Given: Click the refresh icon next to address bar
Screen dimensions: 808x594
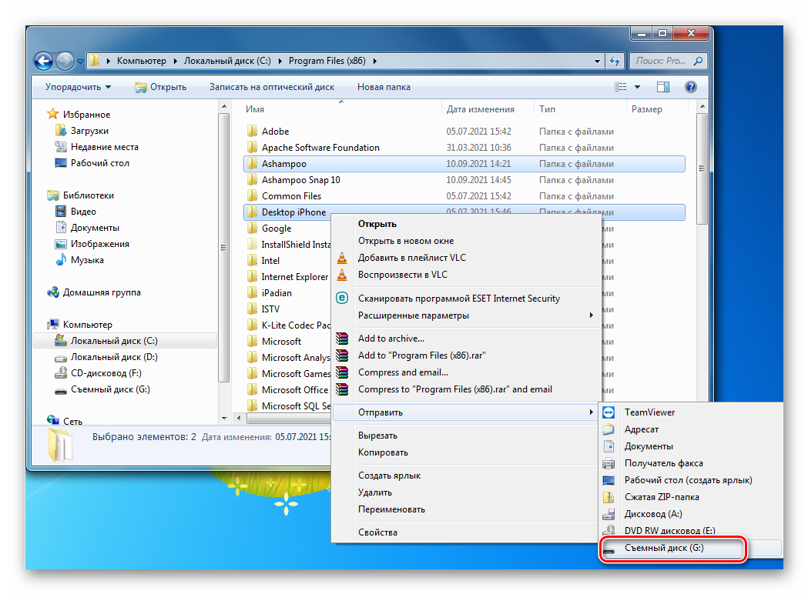Looking at the screenshot, I should pos(615,61).
